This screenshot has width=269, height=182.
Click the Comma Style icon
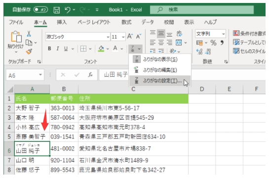pos(222,42)
